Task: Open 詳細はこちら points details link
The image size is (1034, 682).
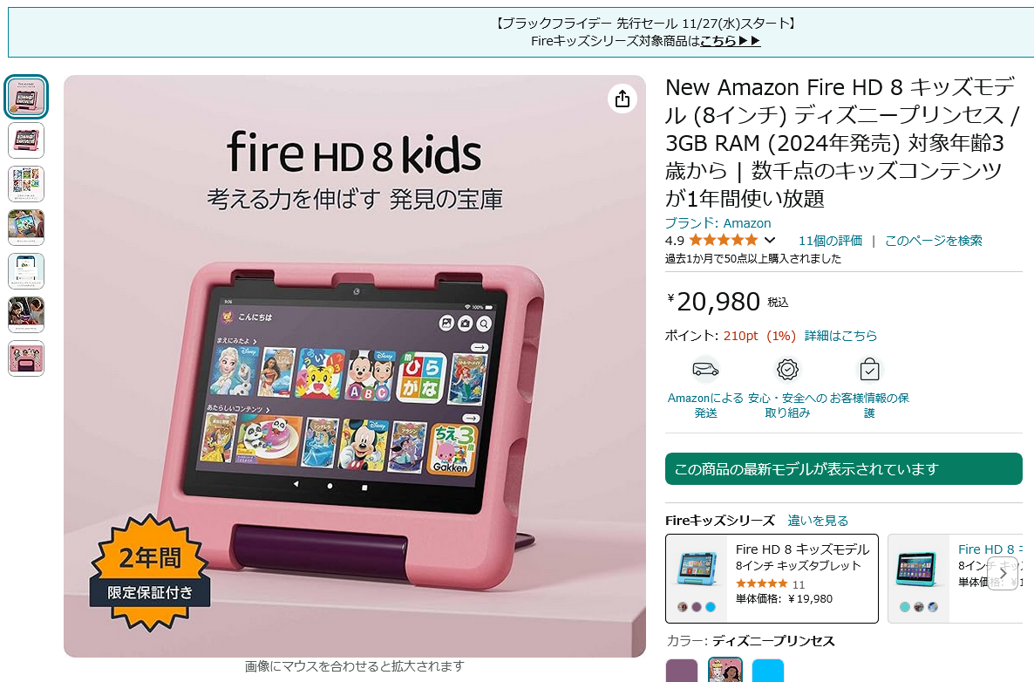Action: click(840, 336)
